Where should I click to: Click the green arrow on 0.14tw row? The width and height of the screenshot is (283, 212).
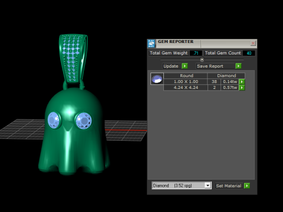pos(242,82)
